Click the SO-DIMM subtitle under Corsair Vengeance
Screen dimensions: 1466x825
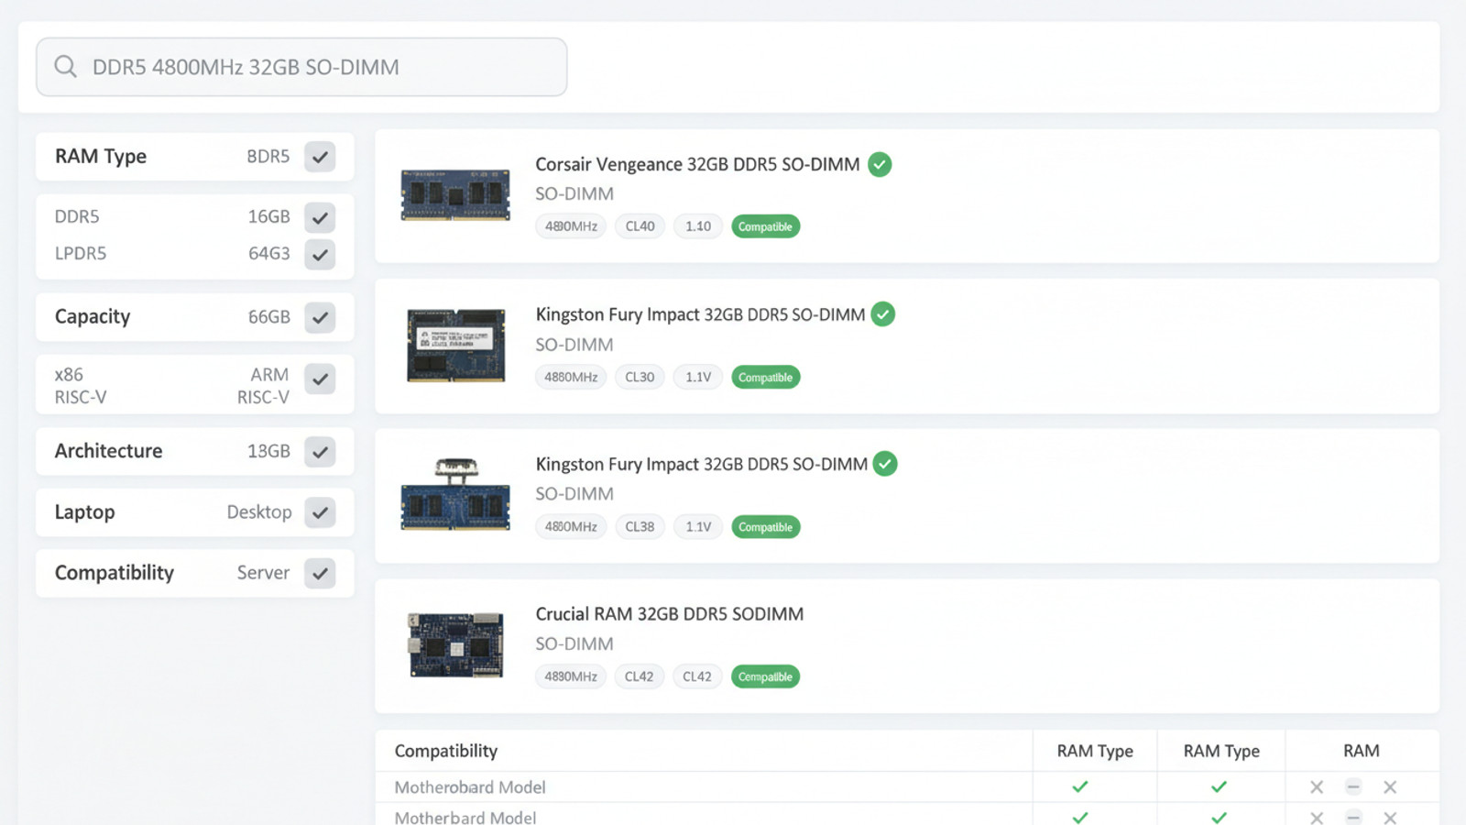pyautogui.click(x=574, y=194)
